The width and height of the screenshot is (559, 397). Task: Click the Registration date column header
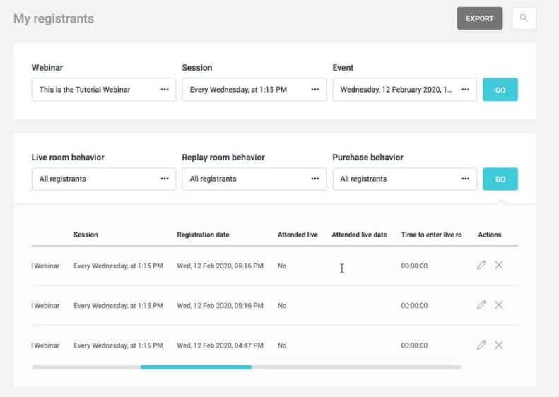[204, 235]
